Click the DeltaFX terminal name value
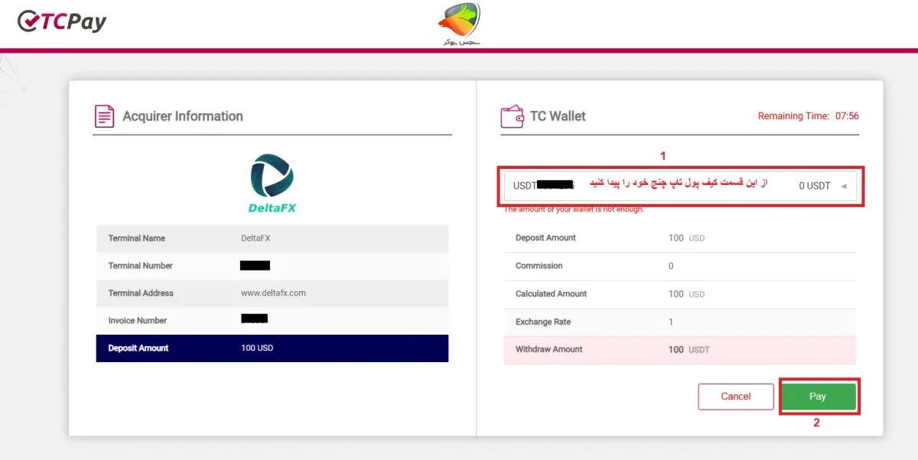The width and height of the screenshot is (918, 460). point(256,238)
